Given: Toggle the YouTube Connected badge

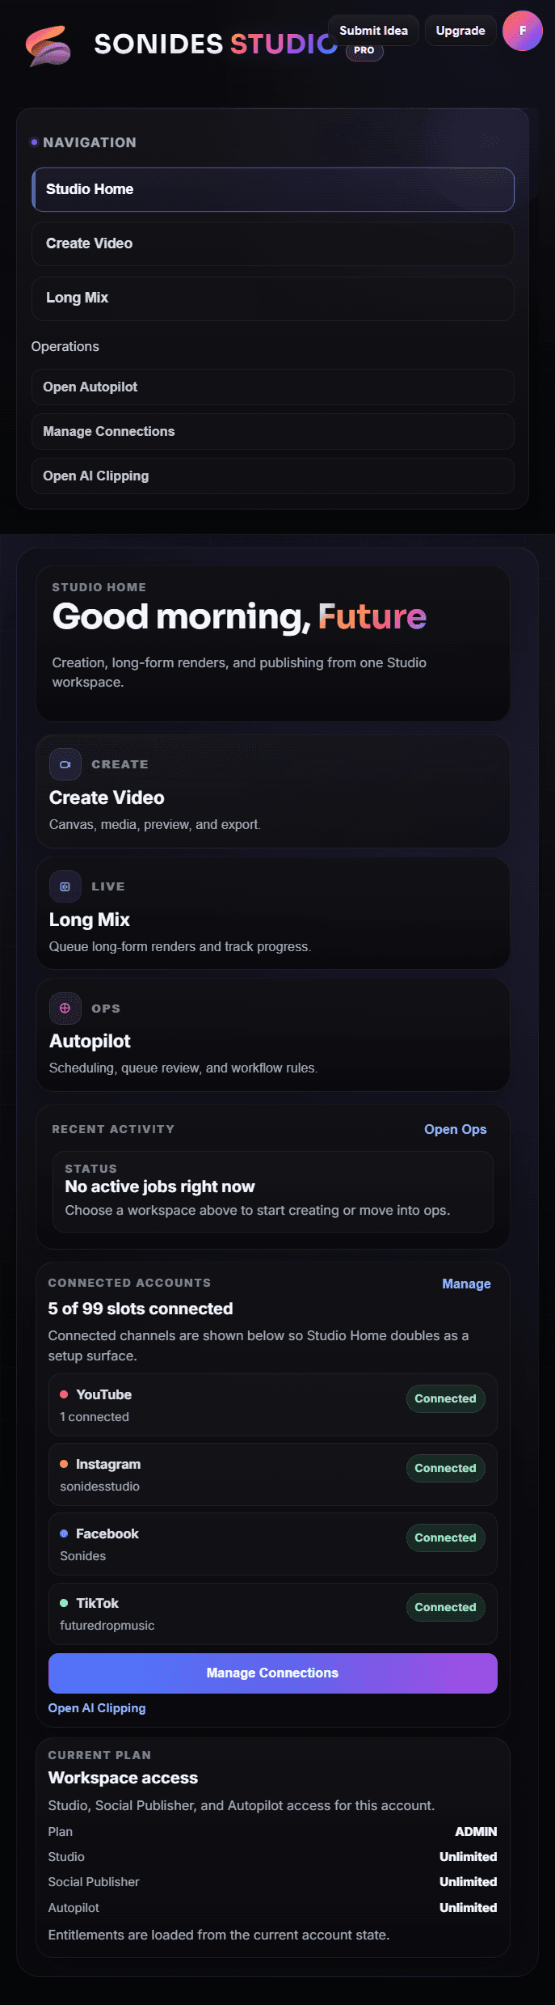Looking at the screenshot, I should click(x=445, y=1398).
